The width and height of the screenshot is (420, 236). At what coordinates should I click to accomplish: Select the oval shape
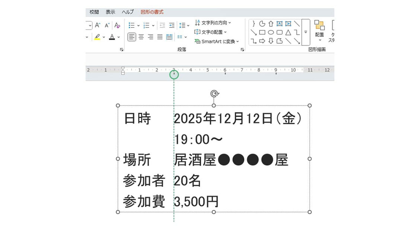[x=271, y=32]
